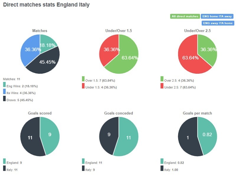
Task: Click England legend swatch under Goals scored
Action: tap(4, 161)
